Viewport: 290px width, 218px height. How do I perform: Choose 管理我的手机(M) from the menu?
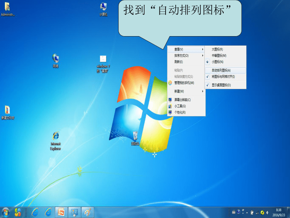[186, 83]
